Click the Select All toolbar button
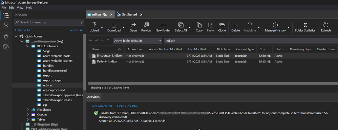 tap(181, 27)
